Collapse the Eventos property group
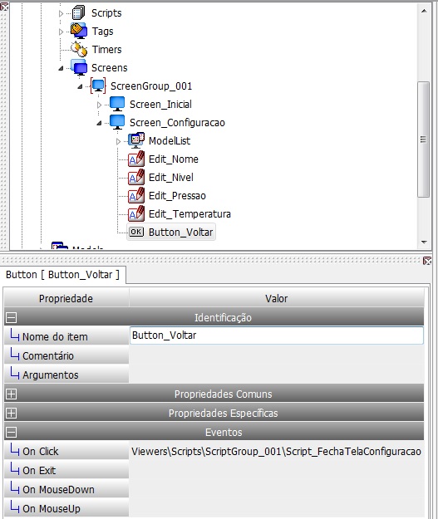The image size is (438, 519). (12, 432)
